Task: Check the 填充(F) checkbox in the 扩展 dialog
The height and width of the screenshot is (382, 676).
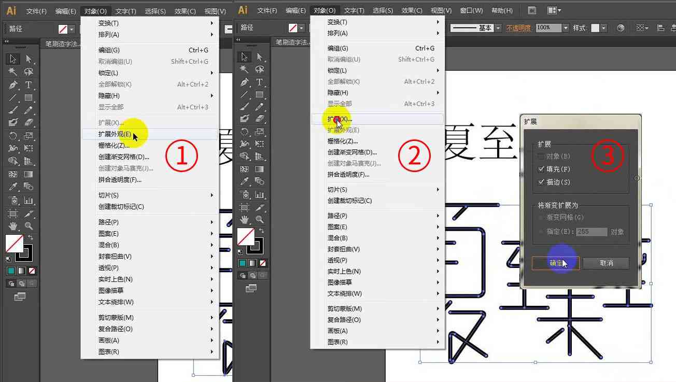Action: [x=541, y=169]
